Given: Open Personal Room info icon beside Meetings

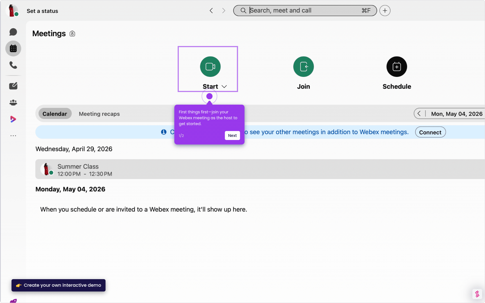Looking at the screenshot, I should pyautogui.click(x=72, y=34).
